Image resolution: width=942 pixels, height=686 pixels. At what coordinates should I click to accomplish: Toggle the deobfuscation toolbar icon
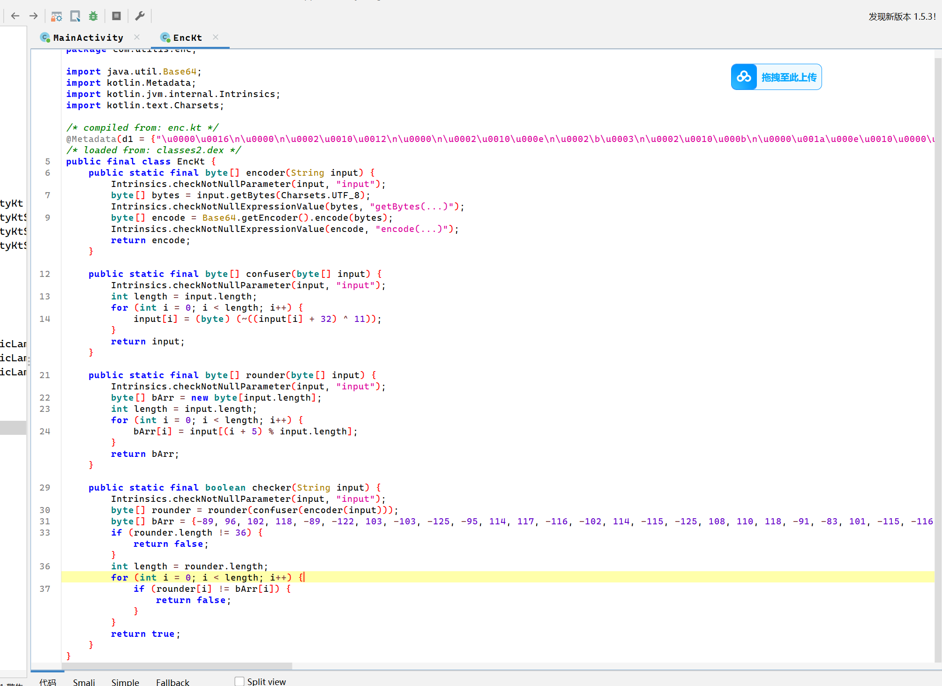(57, 16)
